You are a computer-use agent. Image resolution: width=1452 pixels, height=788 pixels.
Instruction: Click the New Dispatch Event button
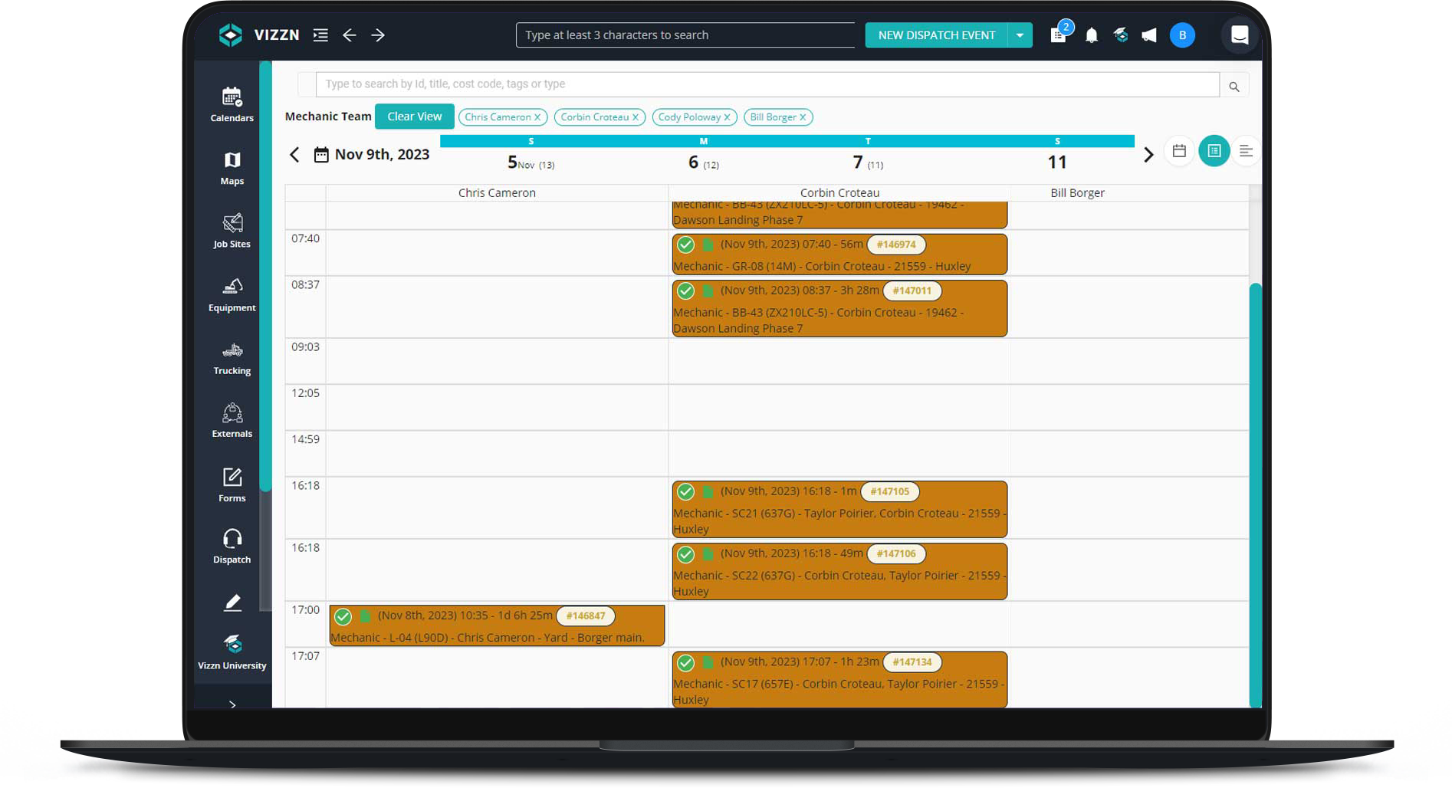point(936,35)
